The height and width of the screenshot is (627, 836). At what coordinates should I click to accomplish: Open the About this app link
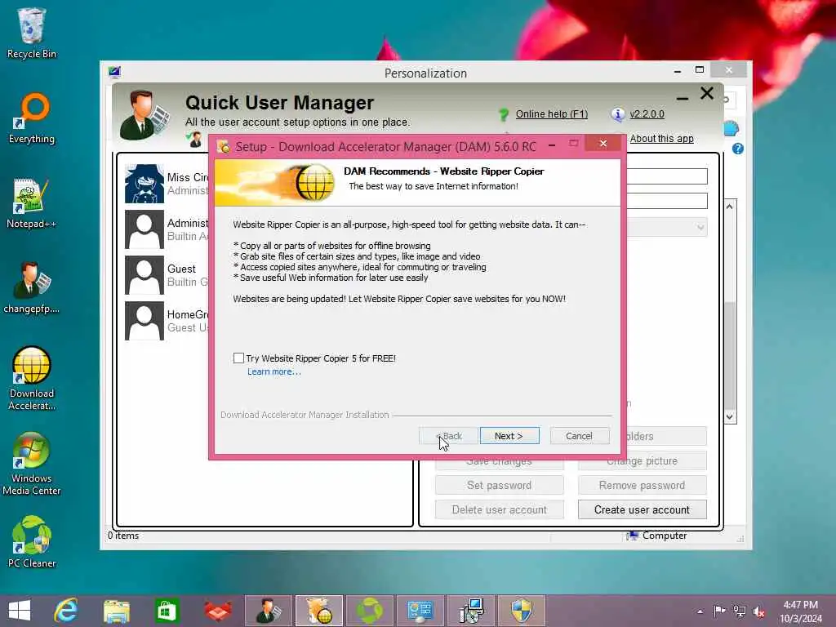click(661, 139)
